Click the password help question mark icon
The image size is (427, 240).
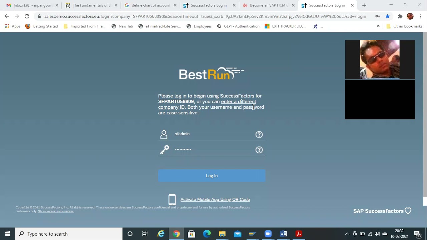pos(259,150)
